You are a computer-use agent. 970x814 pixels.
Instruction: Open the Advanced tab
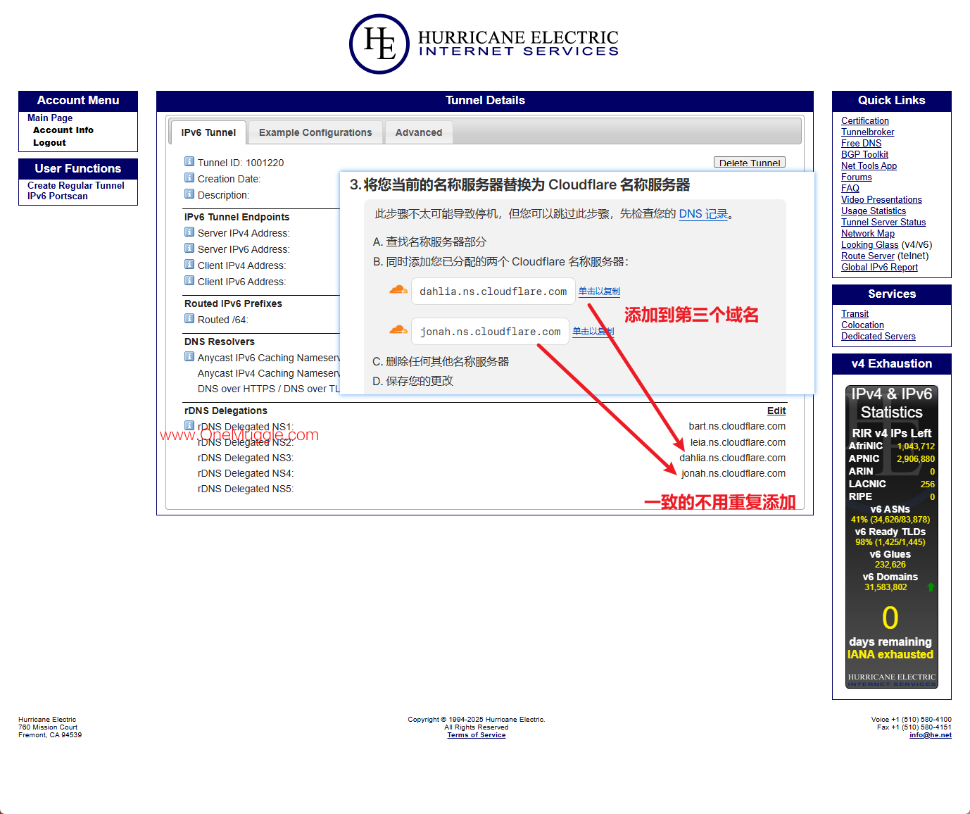tap(419, 132)
